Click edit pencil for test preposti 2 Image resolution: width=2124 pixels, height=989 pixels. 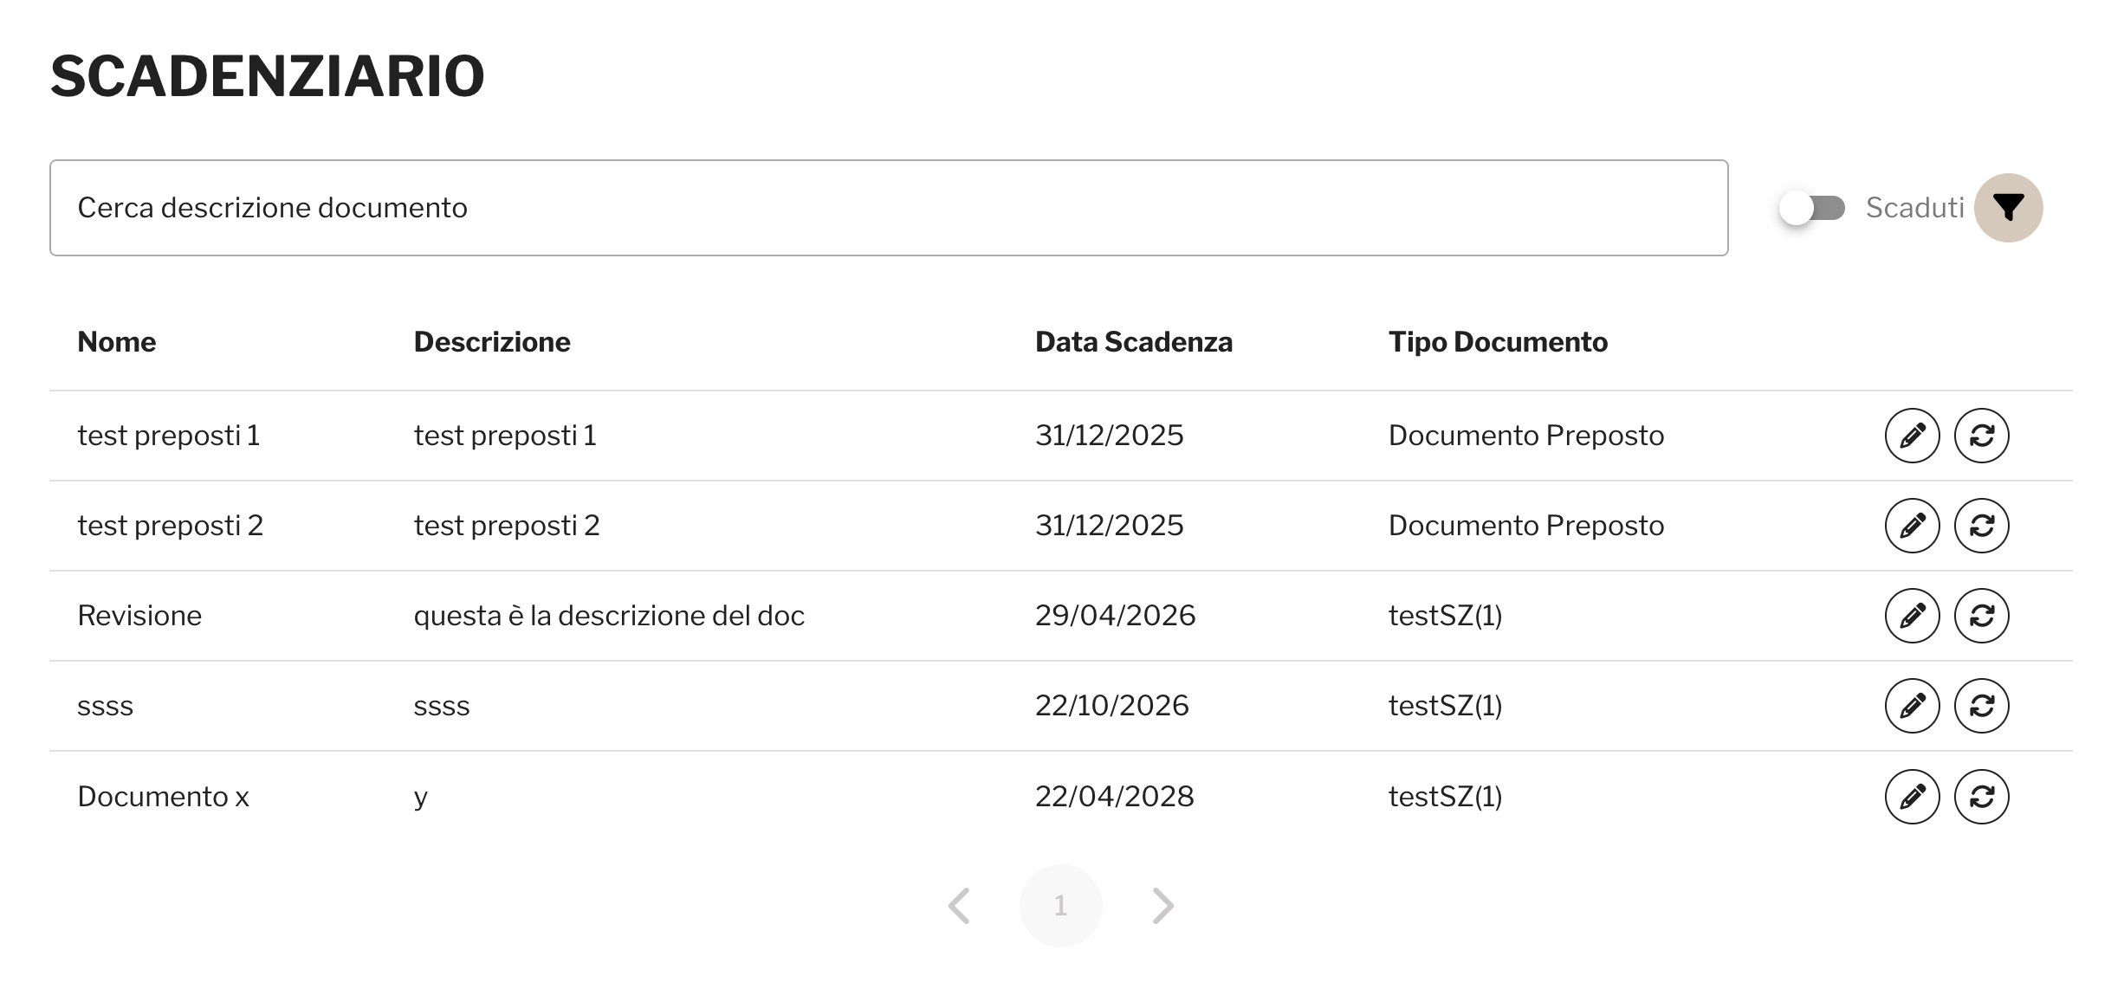[1912, 526]
